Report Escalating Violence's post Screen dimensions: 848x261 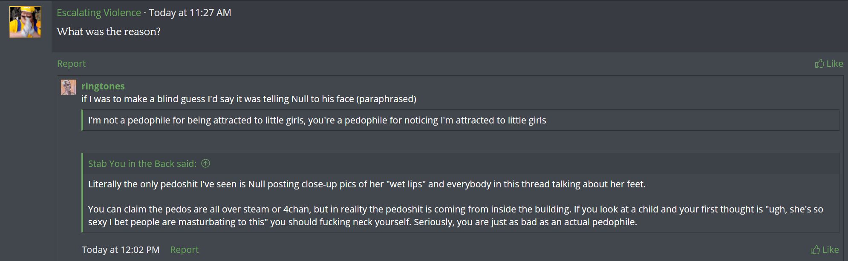click(x=71, y=63)
